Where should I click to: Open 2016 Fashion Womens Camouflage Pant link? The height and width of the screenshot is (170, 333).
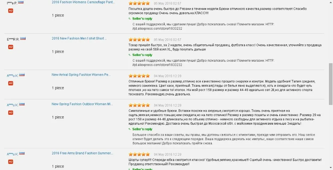[x=83, y=2]
